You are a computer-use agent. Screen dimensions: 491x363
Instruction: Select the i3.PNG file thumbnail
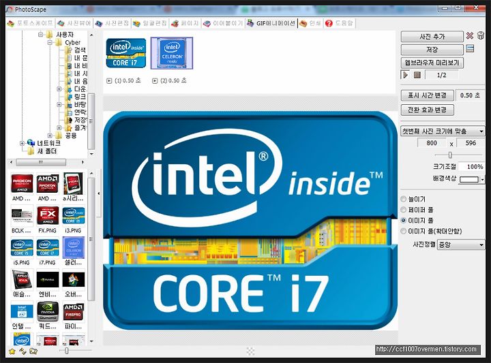(x=73, y=219)
